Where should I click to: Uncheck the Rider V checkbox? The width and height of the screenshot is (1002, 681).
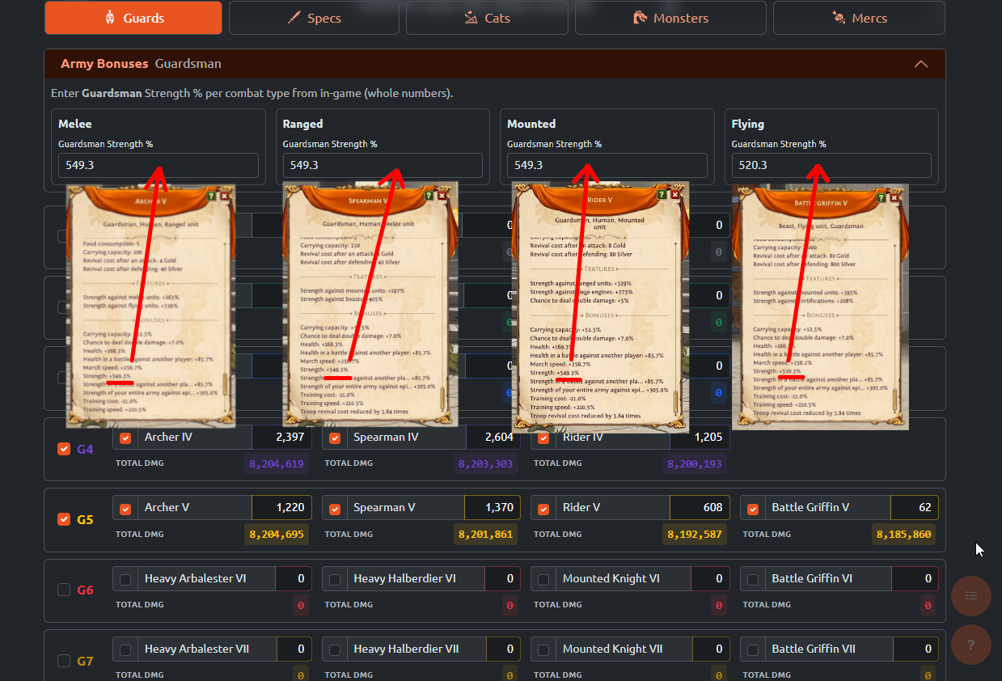(543, 509)
